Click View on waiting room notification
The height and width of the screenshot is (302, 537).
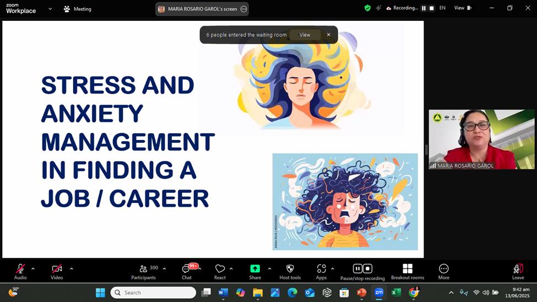tap(305, 35)
